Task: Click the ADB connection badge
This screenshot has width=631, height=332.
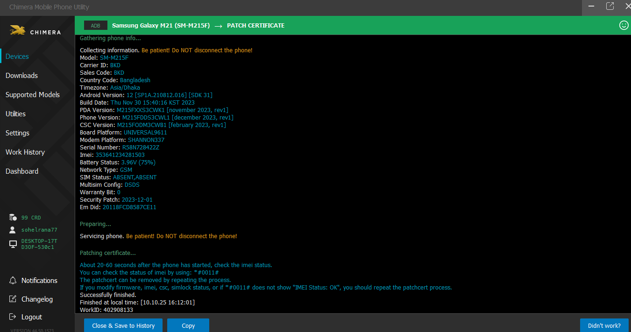Action: coord(96,26)
